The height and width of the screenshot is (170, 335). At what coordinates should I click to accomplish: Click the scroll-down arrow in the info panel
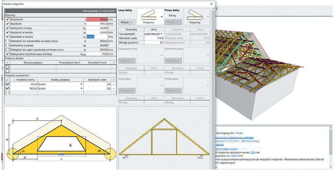(x=331, y=167)
